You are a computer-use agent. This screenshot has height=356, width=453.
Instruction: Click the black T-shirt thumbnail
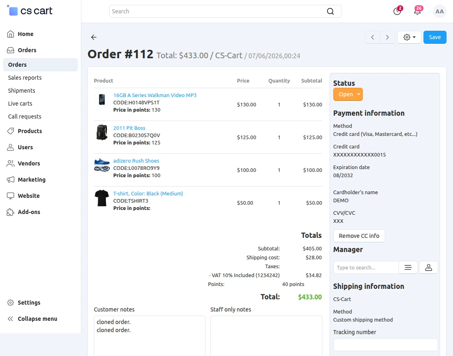tap(102, 198)
